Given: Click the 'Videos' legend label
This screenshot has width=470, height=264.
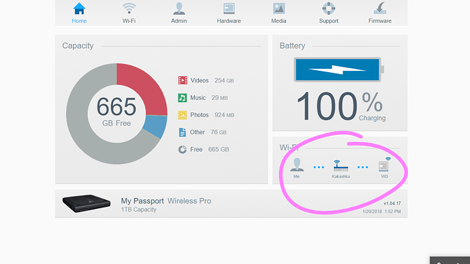Looking at the screenshot, I should tap(200, 80).
